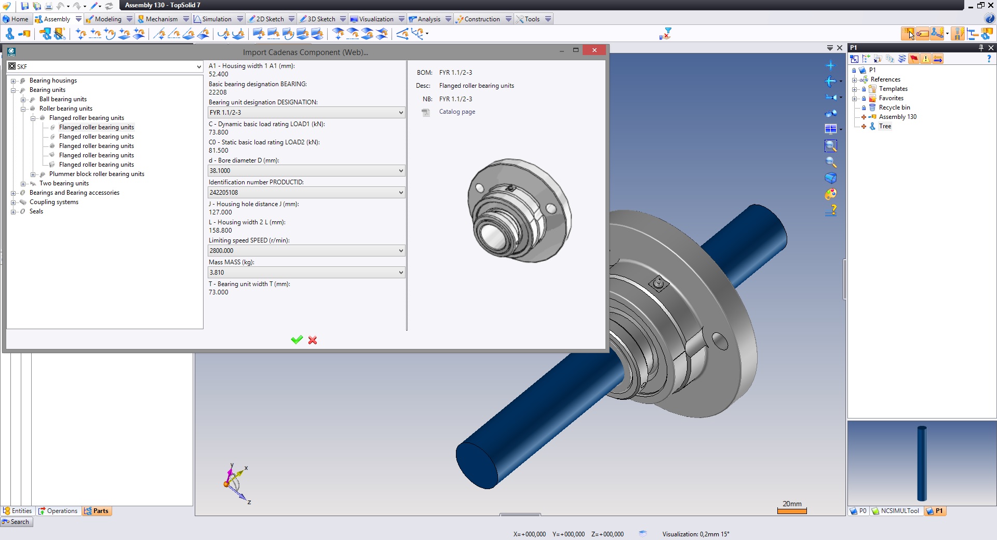This screenshot has width=997, height=540.
Task: Click the blue shaft preview thumbnail
Action: coord(922,463)
